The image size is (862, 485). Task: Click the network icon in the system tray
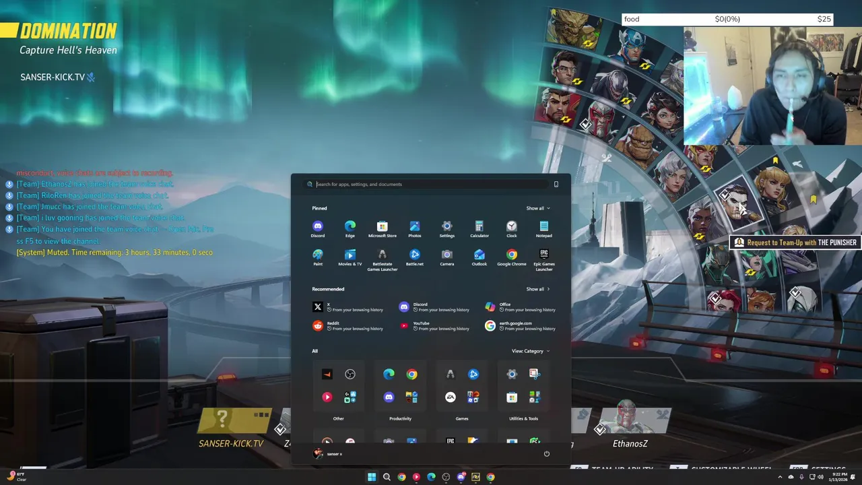coord(811,477)
